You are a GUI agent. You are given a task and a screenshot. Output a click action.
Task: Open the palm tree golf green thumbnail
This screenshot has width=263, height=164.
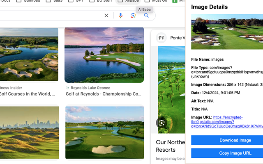pyautogui.click(x=104, y=132)
